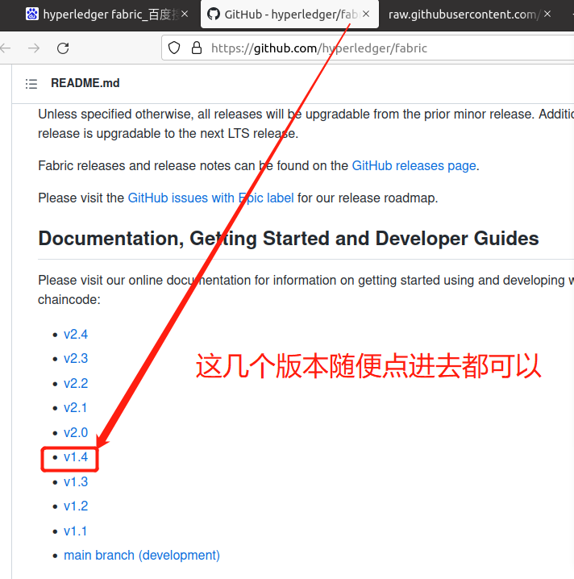
Task: Open the GitHub issues with Epic label link
Action: click(210, 198)
